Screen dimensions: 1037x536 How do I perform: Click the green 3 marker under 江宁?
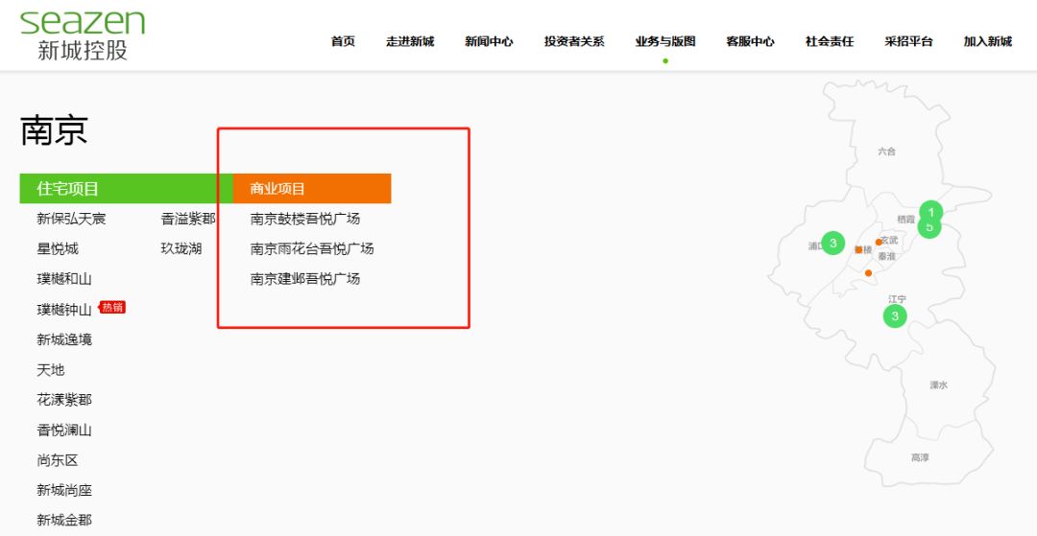(x=895, y=316)
